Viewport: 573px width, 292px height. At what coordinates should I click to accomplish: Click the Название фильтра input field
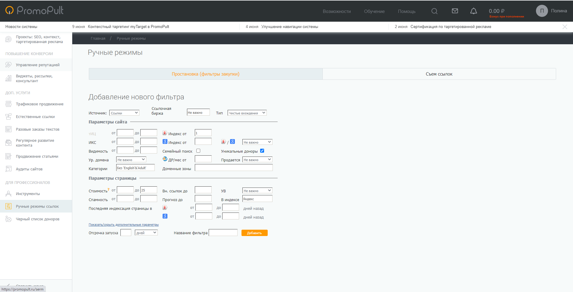[x=223, y=233]
